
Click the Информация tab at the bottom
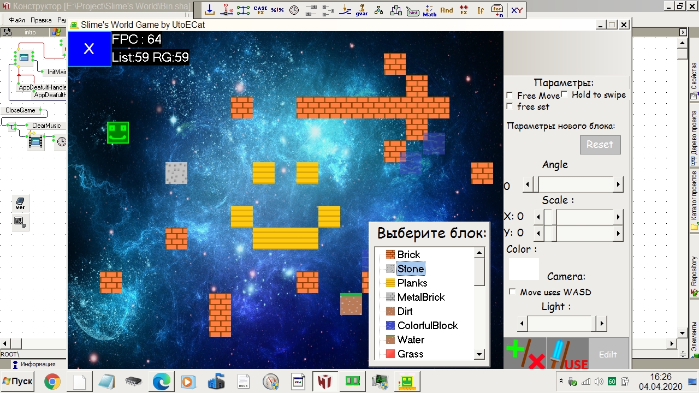click(34, 364)
